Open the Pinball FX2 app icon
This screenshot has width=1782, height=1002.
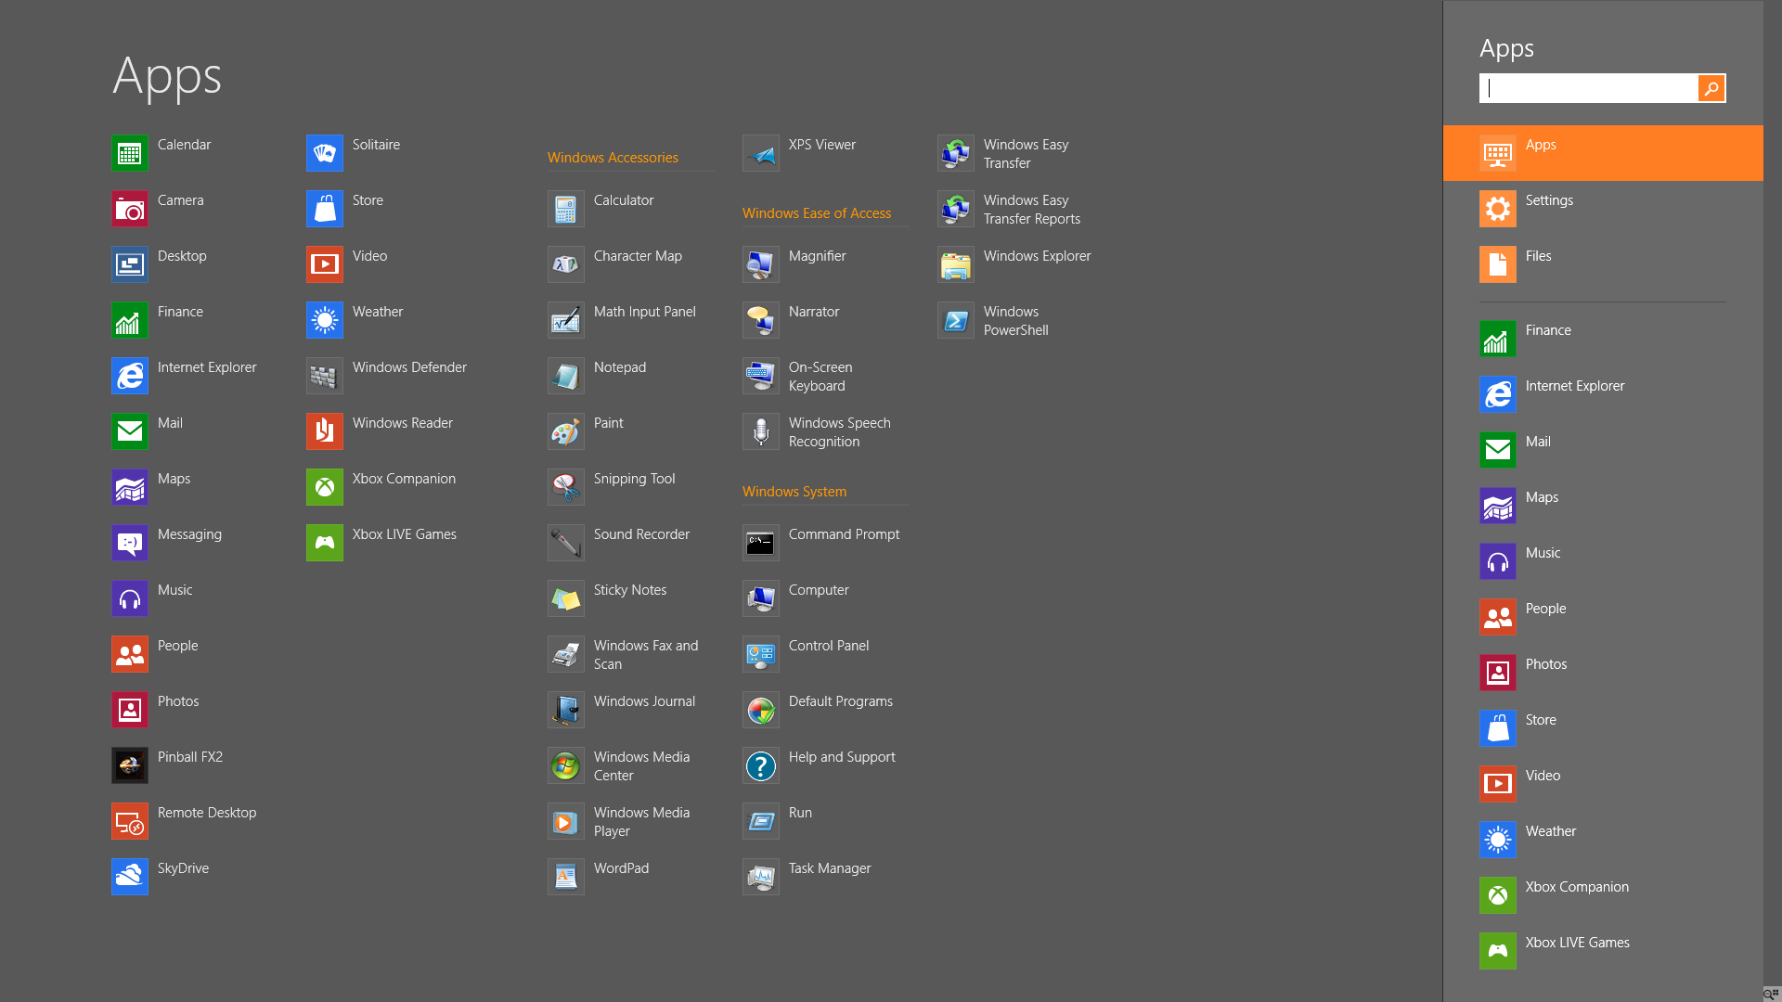(130, 765)
